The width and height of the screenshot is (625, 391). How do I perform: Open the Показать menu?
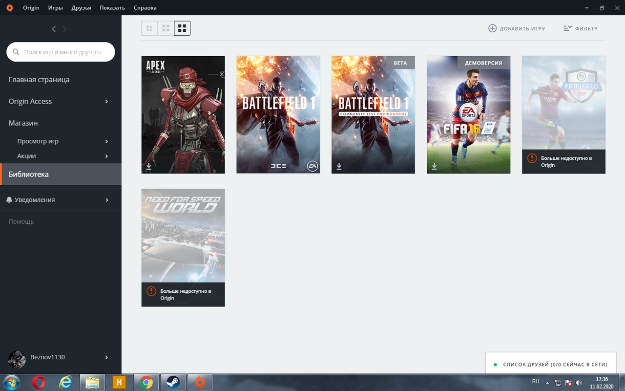click(112, 8)
